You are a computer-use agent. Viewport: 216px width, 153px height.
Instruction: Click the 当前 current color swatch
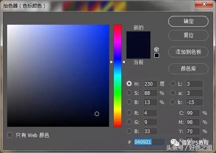138,52
